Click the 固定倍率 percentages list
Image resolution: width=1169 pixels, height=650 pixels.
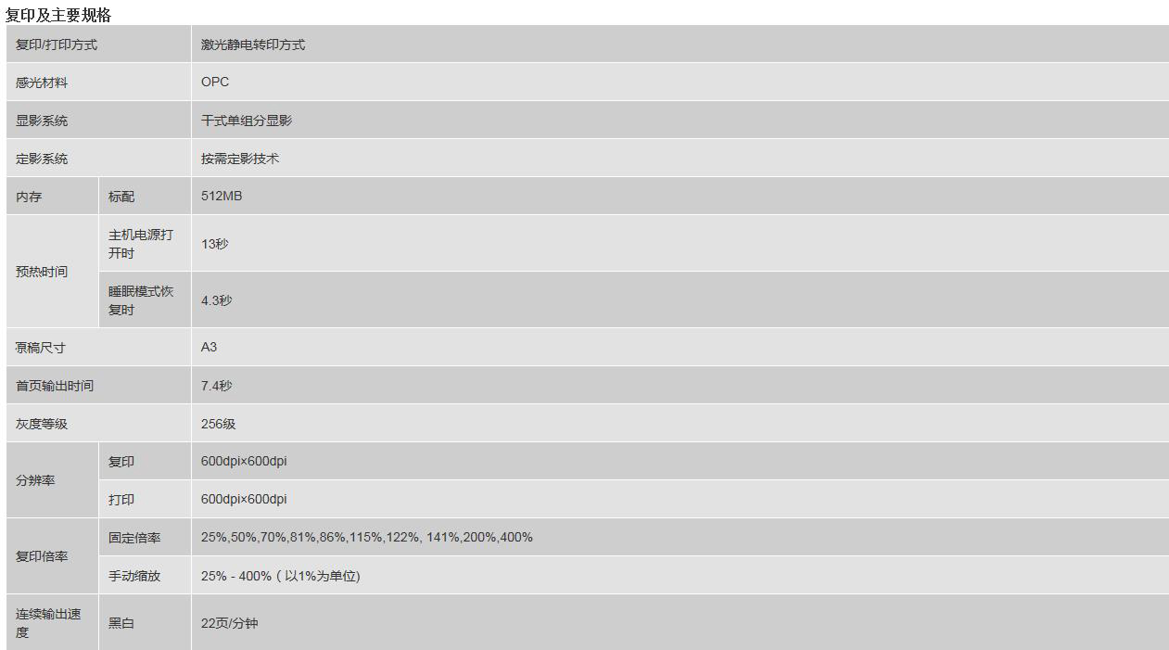(x=367, y=537)
